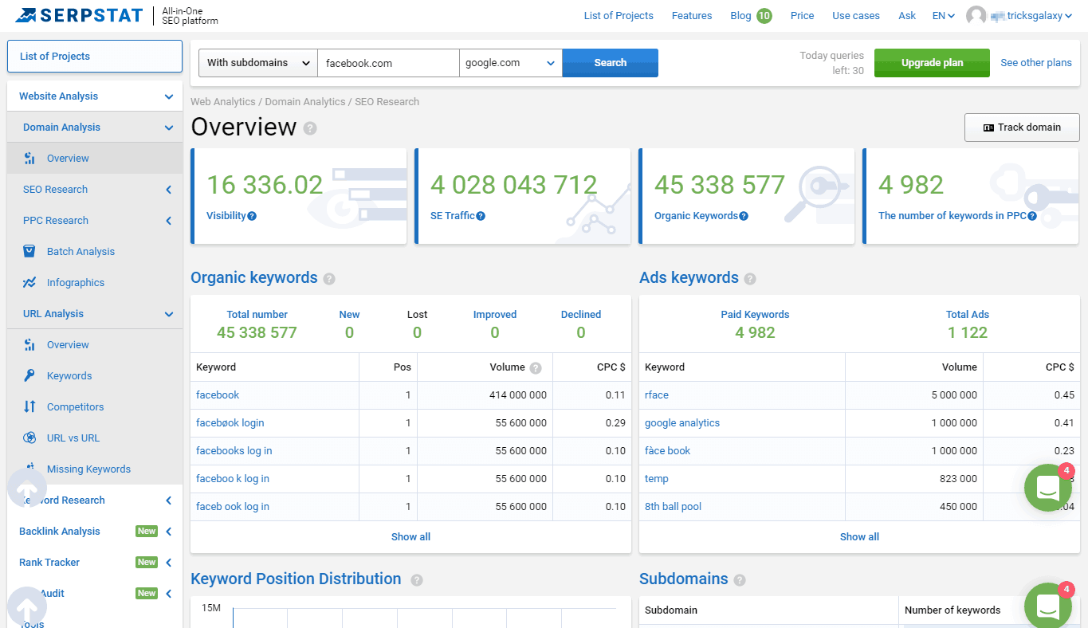Click the green Upgrade plan button
Screen dimensions: 1088x628
tap(931, 63)
